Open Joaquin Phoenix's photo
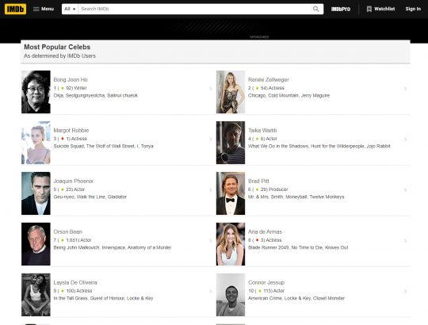The height and width of the screenshot is (325, 428). point(36,193)
